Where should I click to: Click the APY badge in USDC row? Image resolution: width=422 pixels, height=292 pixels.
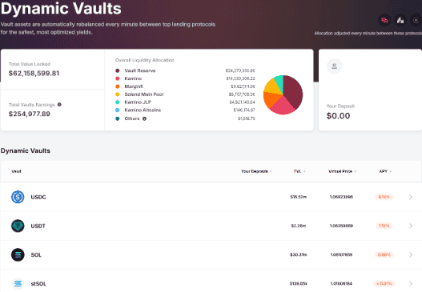[x=384, y=197]
